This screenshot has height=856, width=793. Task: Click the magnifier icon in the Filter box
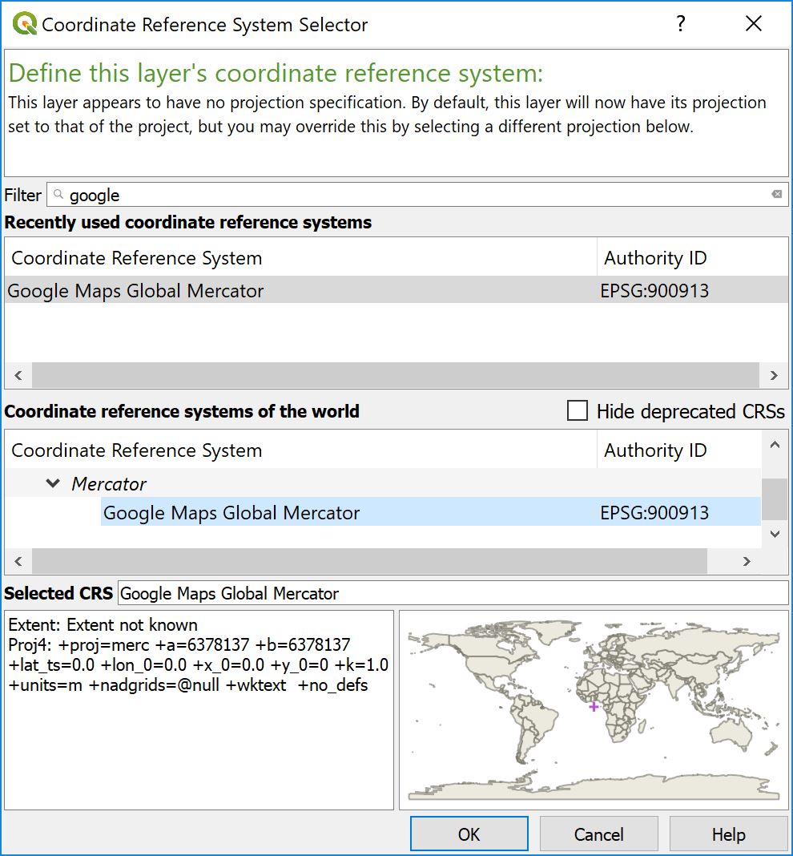coord(56,195)
